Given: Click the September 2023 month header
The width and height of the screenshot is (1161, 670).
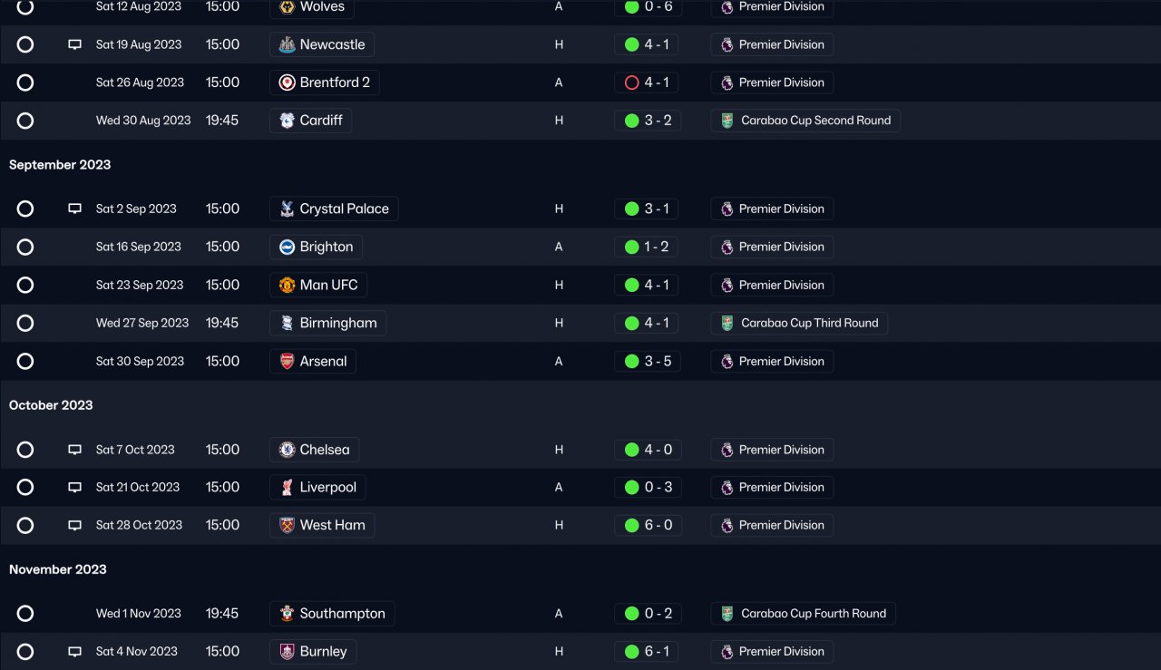Looking at the screenshot, I should [x=60, y=165].
